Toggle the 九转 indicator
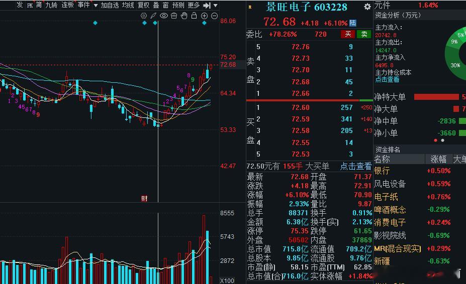This screenshot has width=466, height=284. point(51,5)
